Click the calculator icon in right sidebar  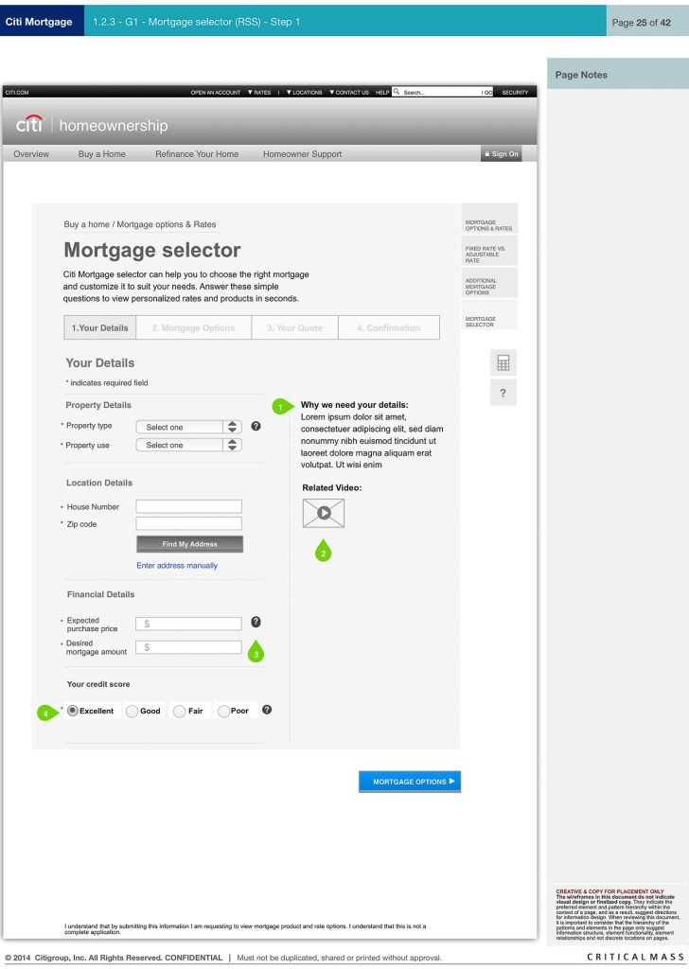(x=503, y=362)
